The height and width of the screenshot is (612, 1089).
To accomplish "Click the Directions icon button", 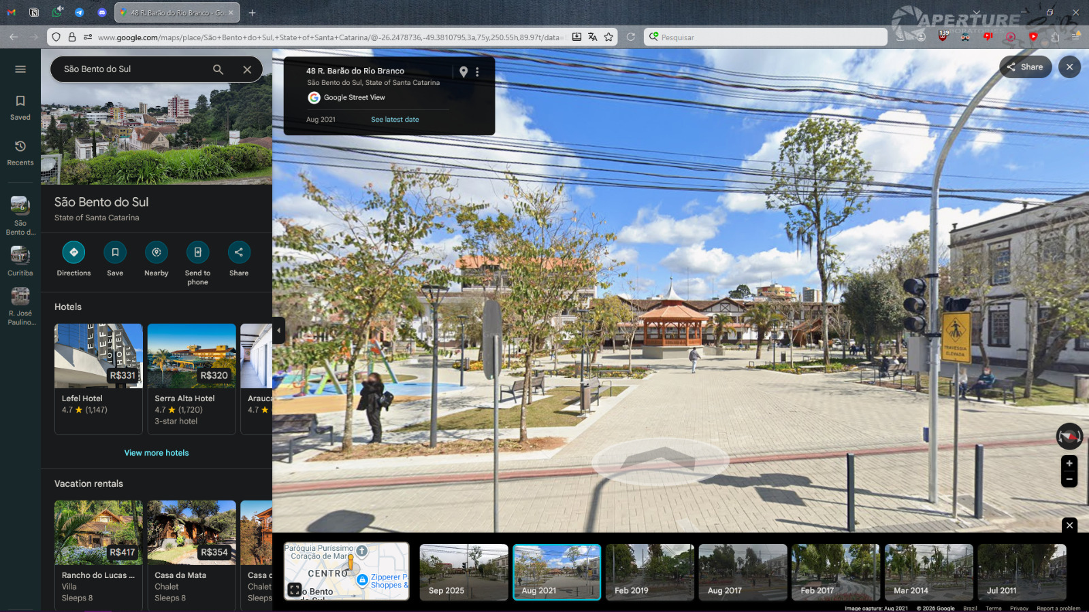I will point(74,252).
